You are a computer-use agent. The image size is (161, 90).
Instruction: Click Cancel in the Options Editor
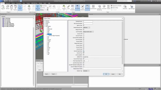(113, 74)
